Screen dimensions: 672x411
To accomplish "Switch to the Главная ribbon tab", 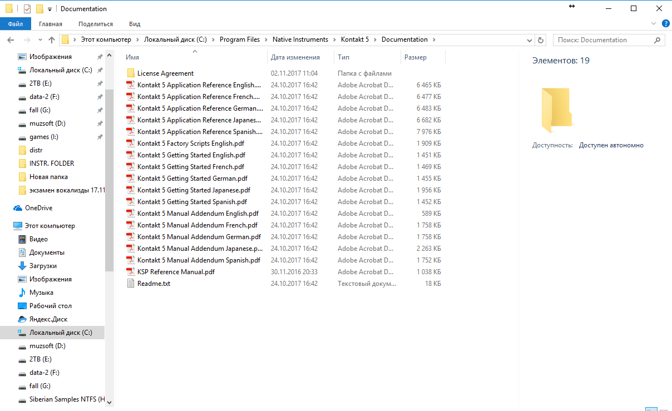I will (51, 24).
